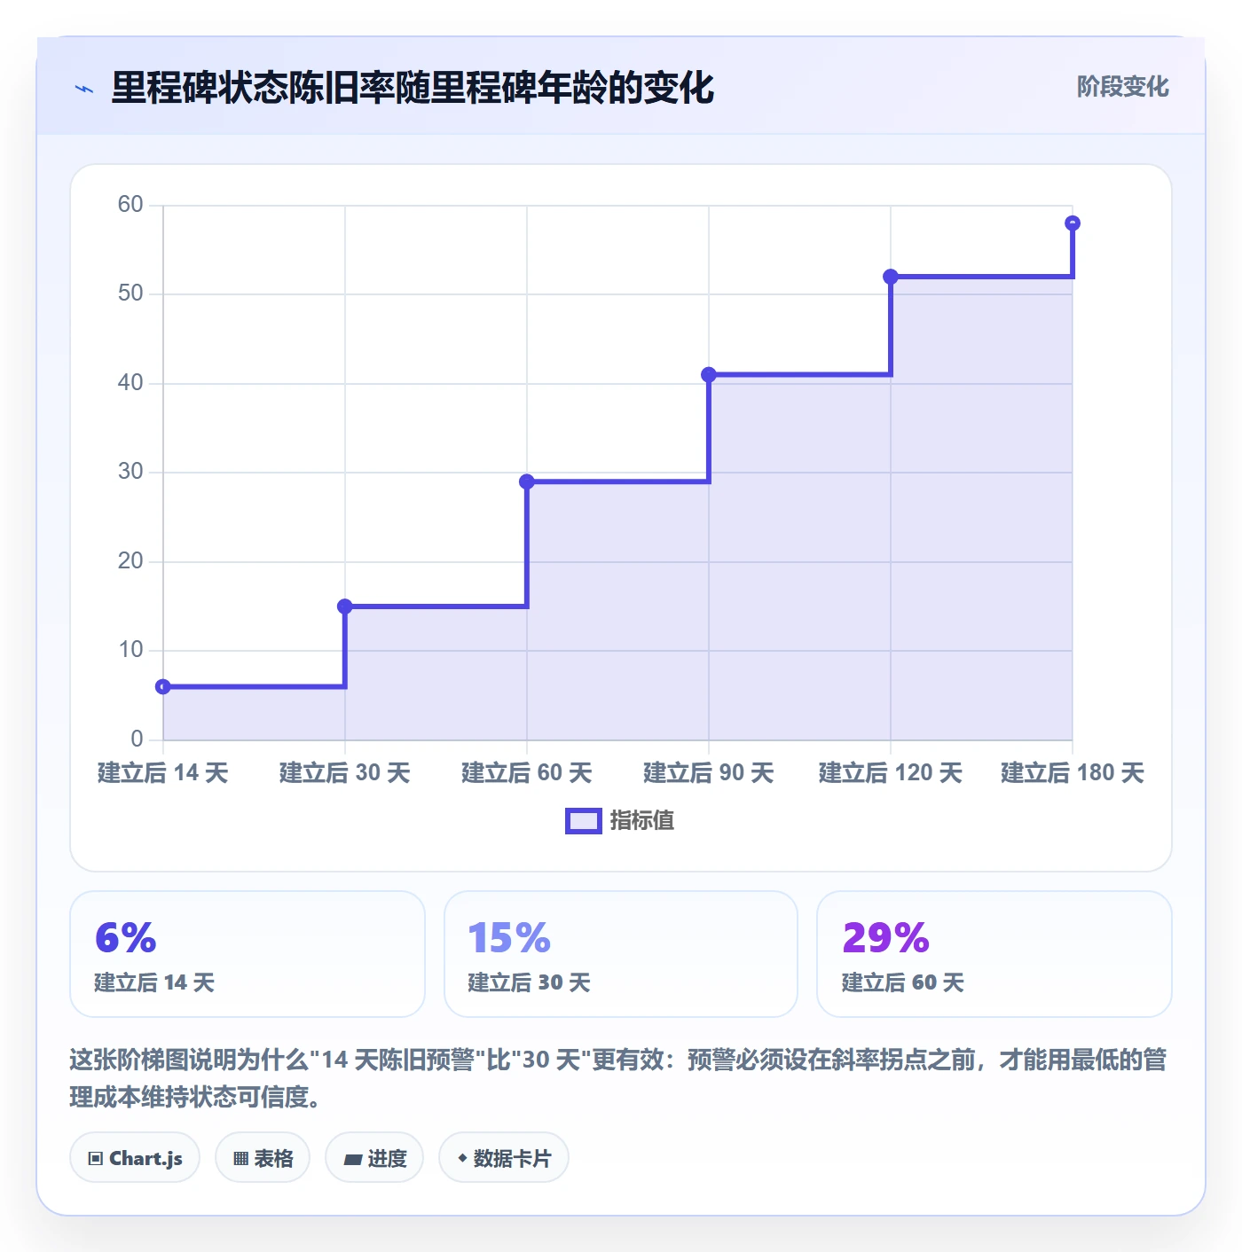Click the grid icon in 表格 chip

click(x=241, y=1159)
